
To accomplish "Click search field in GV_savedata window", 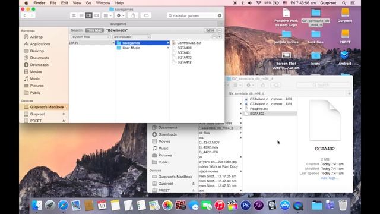I will pos(324,85).
